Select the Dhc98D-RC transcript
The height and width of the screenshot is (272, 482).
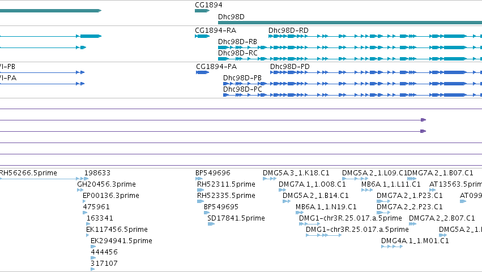coord(350,59)
